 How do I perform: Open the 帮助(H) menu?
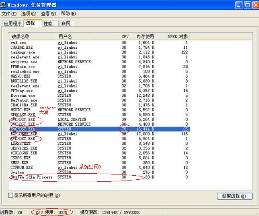tap(68, 14)
